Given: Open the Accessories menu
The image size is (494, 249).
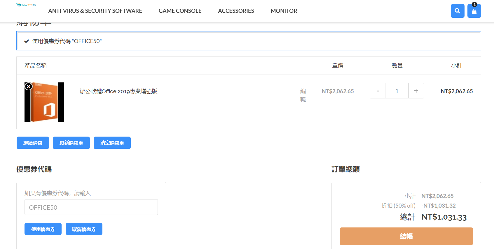Looking at the screenshot, I should tap(236, 11).
